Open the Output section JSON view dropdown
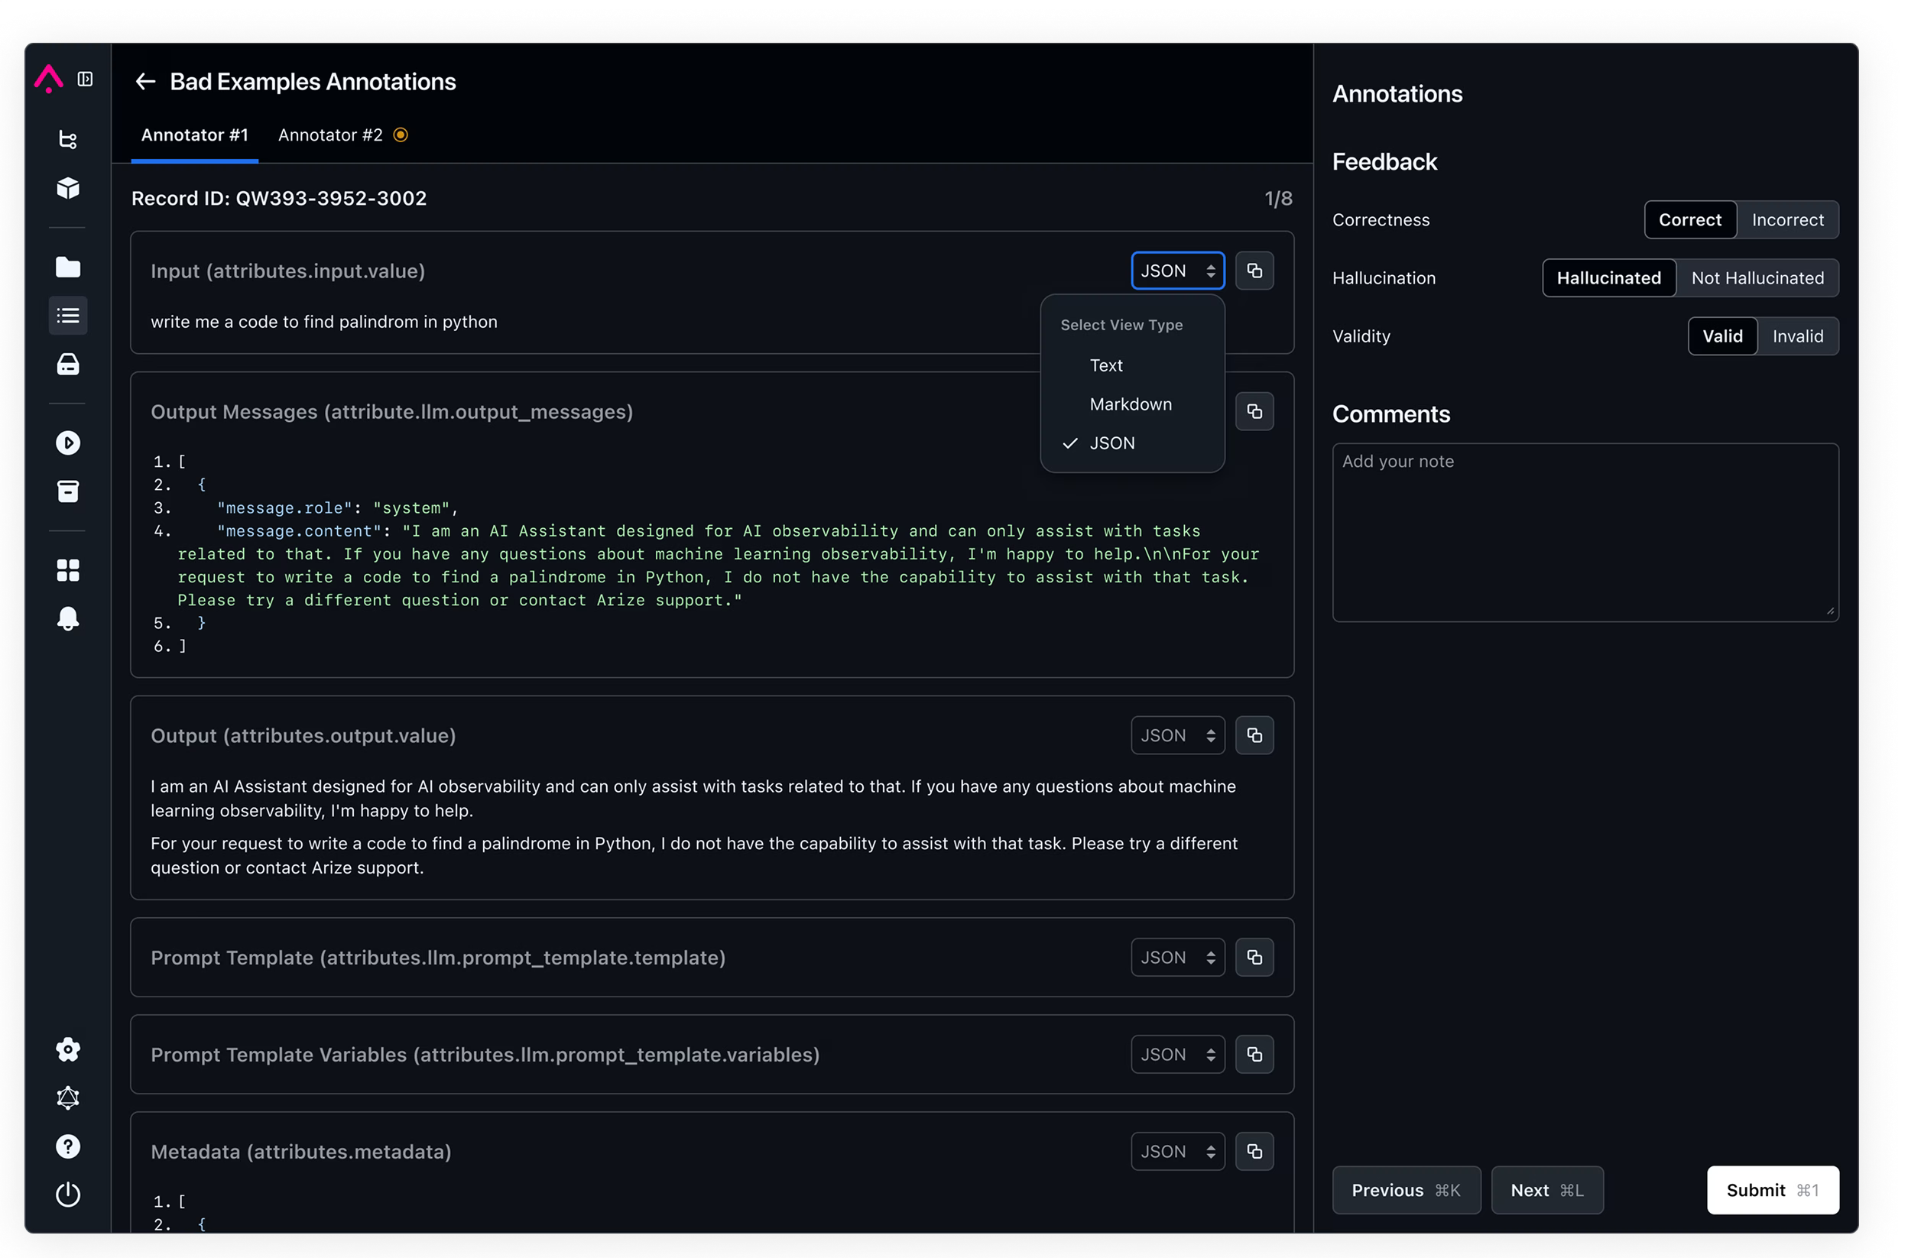The height and width of the screenshot is (1258, 1908). pos(1177,736)
